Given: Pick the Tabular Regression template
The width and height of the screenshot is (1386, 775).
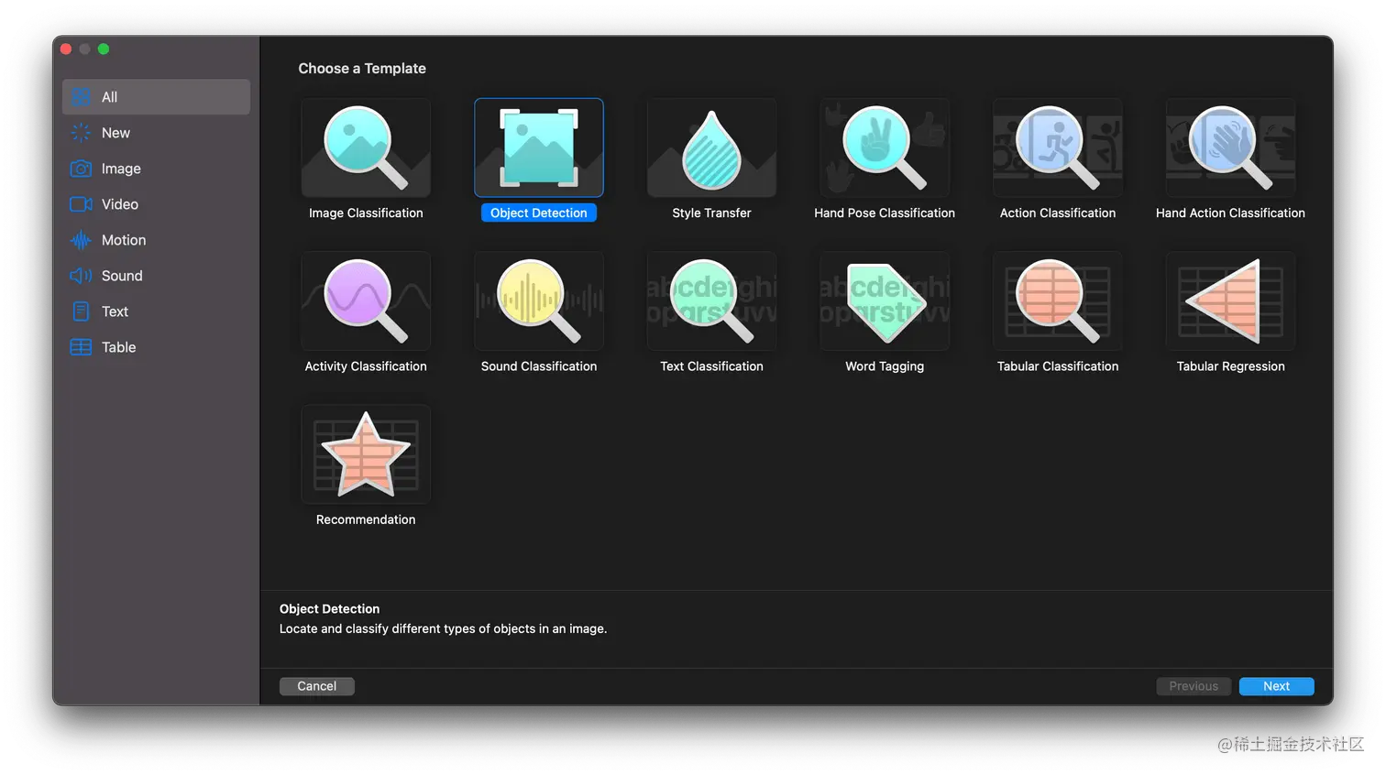Looking at the screenshot, I should point(1229,300).
